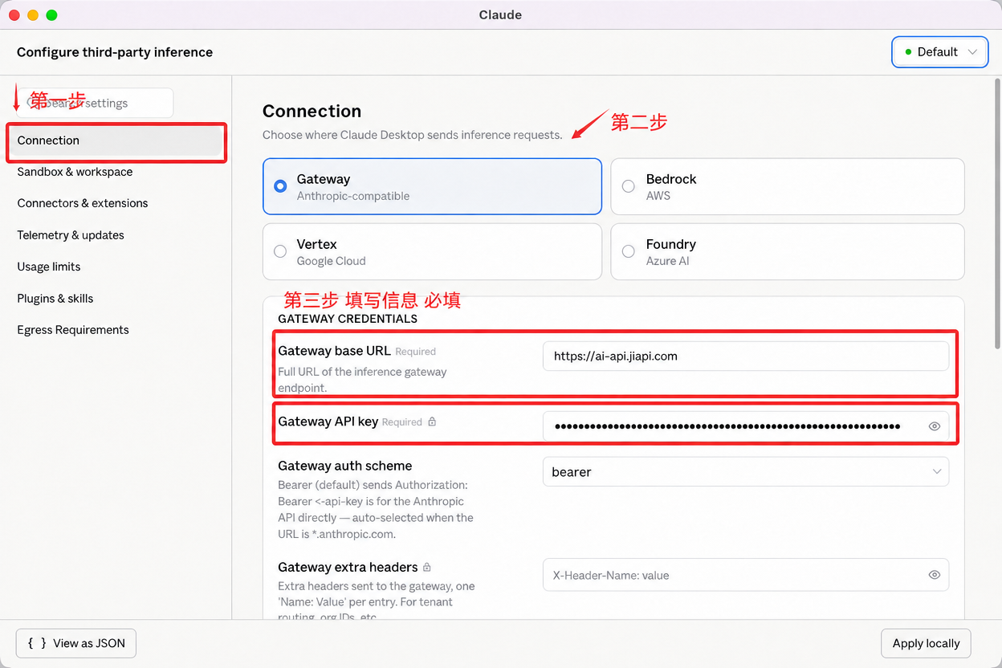
Task: Reveal the Gateway API key with eye icon
Action: pyautogui.click(x=934, y=426)
